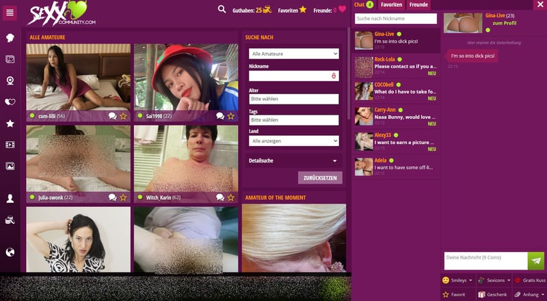Open the Land Alle anzeigen dropdown
The image size is (547, 301).
[x=294, y=141]
